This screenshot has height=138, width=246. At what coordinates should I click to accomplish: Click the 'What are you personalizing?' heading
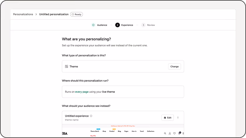(x=86, y=39)
